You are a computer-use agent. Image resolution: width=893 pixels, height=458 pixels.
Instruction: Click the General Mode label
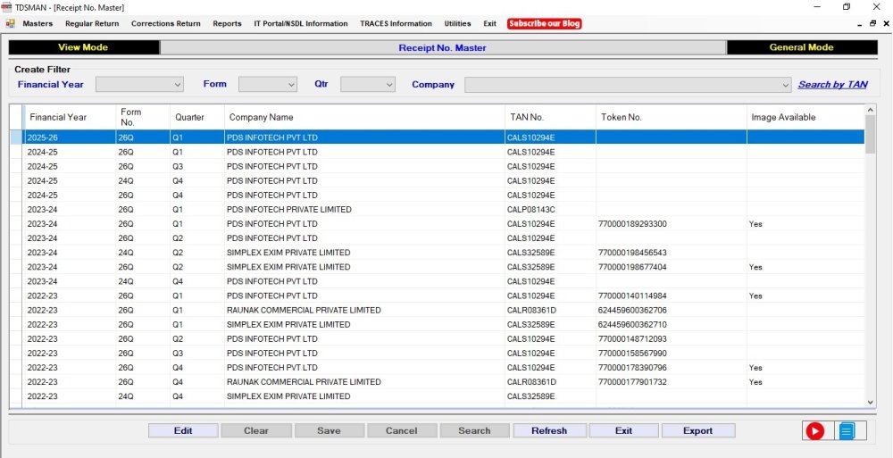pyautogui.click(x=801, y=47)
